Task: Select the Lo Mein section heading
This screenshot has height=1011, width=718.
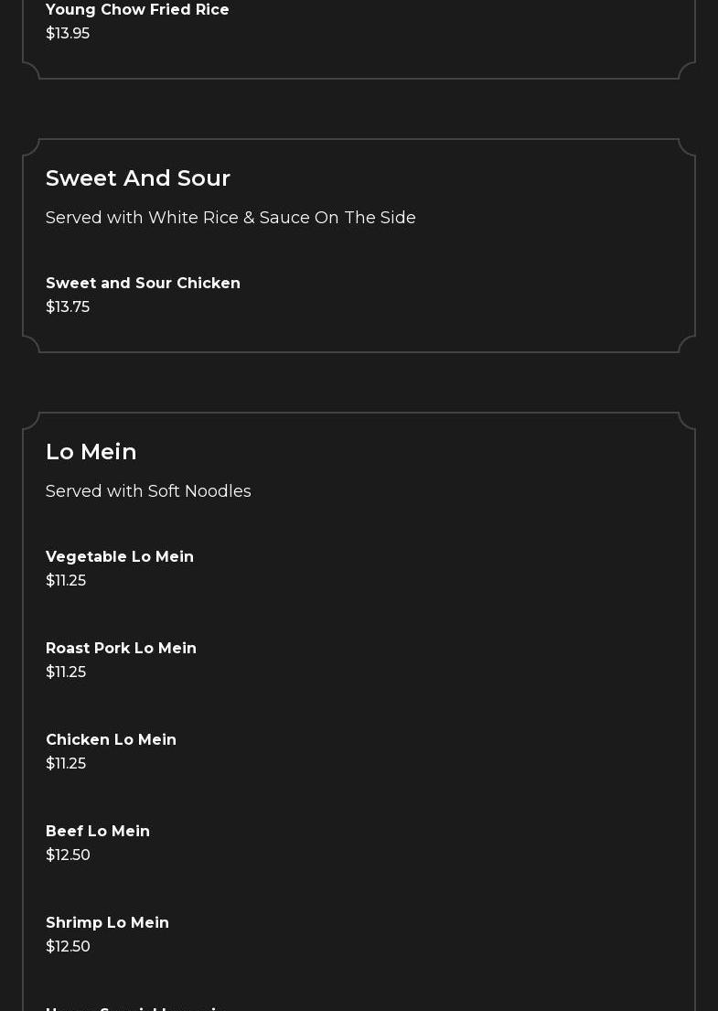Action: 91,452
